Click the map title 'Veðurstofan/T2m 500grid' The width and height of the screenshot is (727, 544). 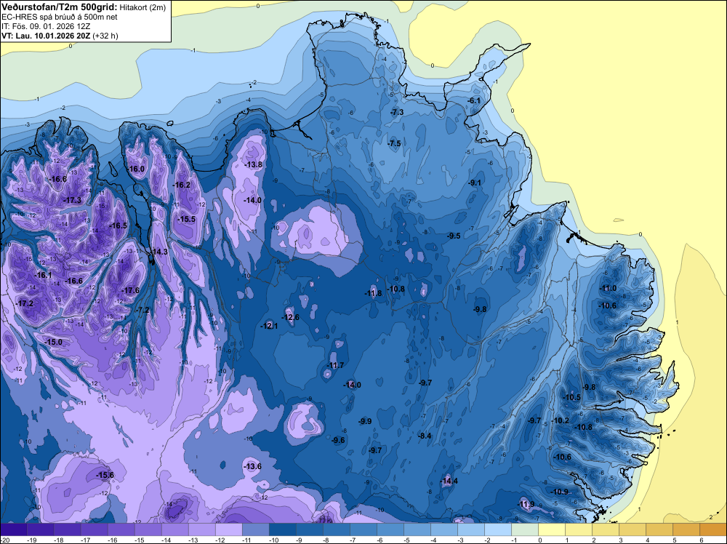point(59,7)
